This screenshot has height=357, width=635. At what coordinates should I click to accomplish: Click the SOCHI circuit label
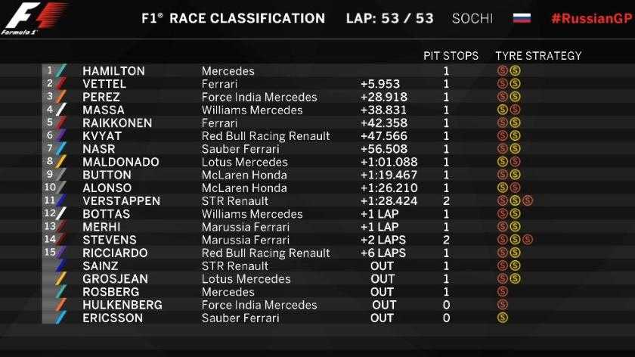tap(472, 18)
